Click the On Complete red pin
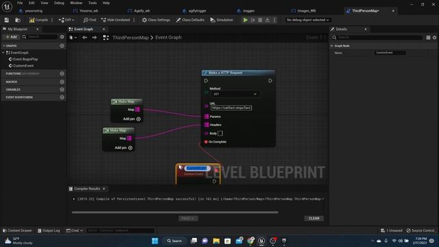 click(206, 142)
